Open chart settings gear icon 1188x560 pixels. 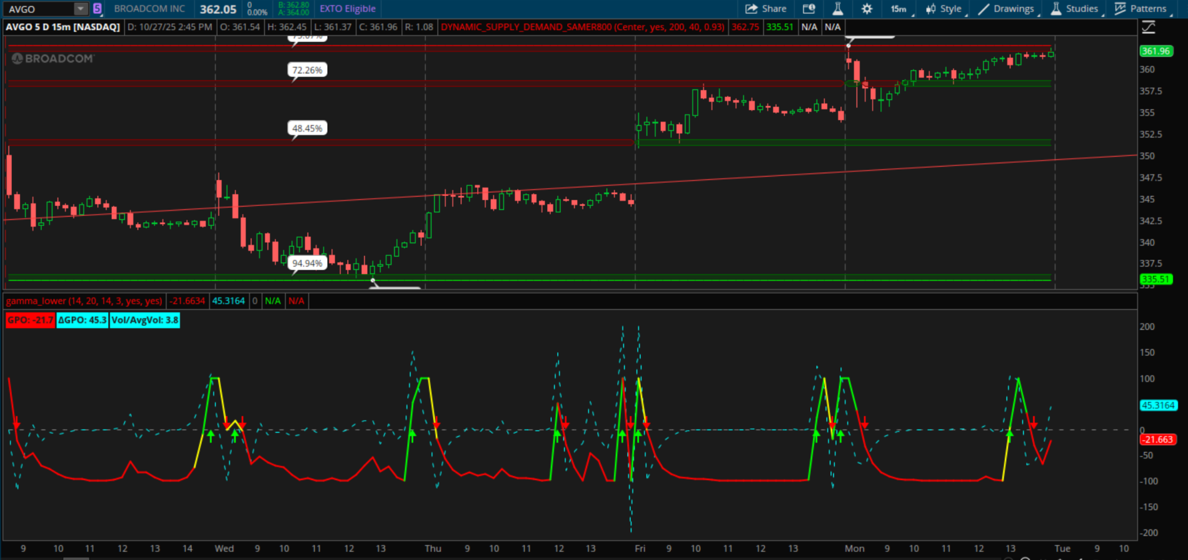pos(867,9)
